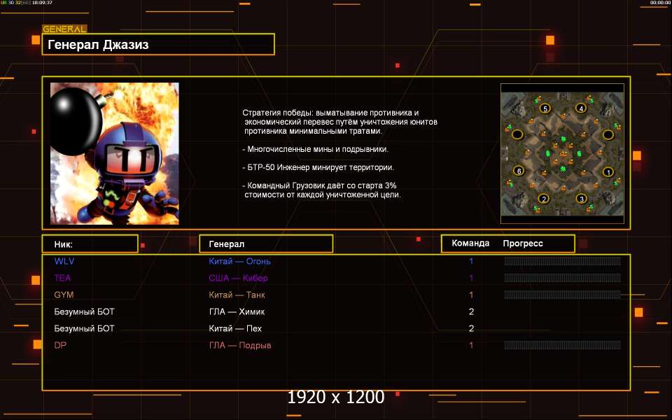672x420 pixels.
Task: Click team number 1 in GYM row
Action: click(x=471, y=295)
